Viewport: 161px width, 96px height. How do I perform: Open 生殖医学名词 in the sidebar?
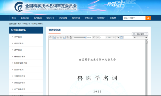[x=20, y=76]
